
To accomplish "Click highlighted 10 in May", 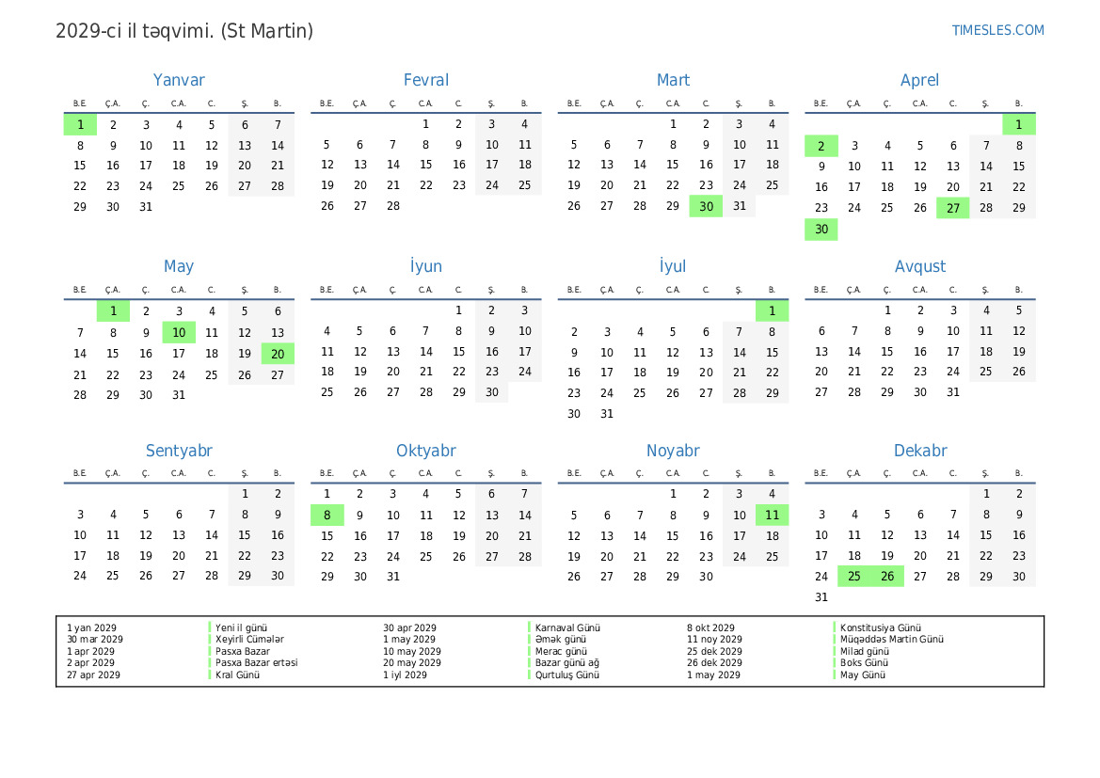I will point(179,332).
